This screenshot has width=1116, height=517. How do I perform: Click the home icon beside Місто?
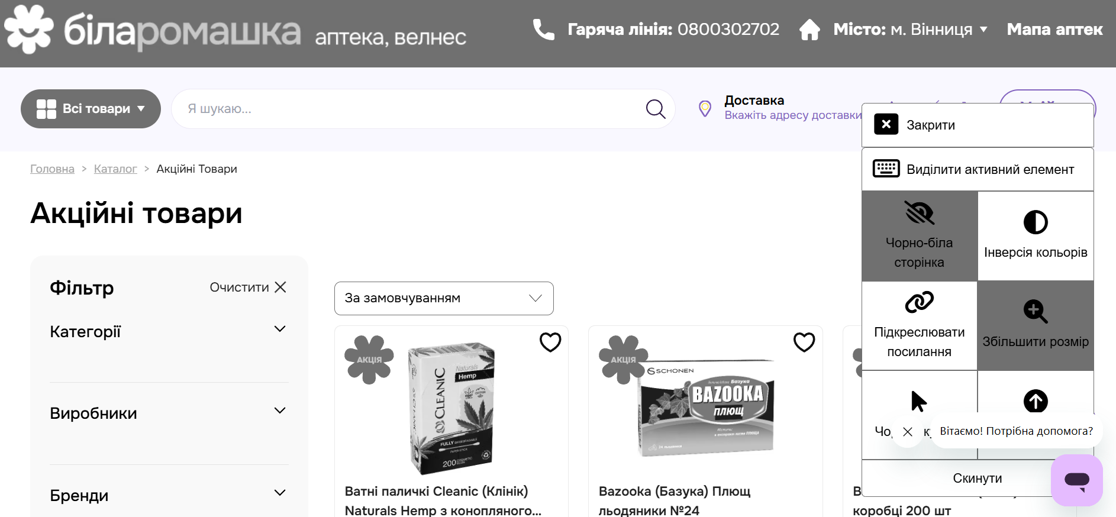pyautogui.click(x=809, y=29)
